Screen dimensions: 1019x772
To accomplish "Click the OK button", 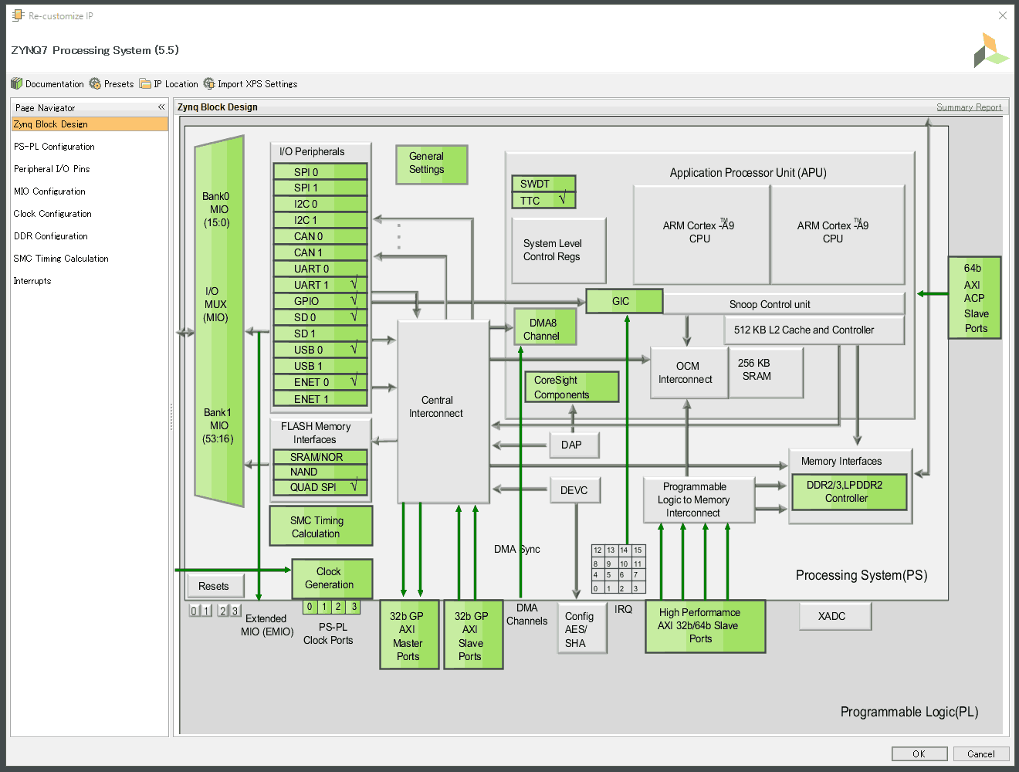I will (x=919, y=754).
